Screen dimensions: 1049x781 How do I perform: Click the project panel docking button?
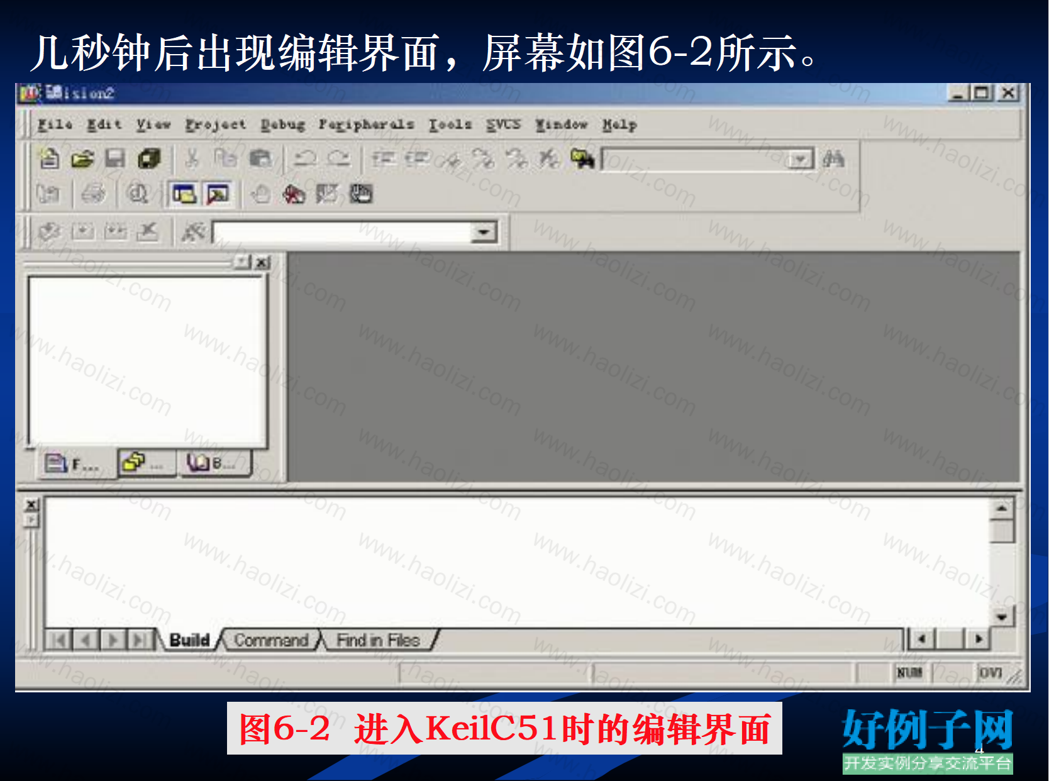[242, 262]
